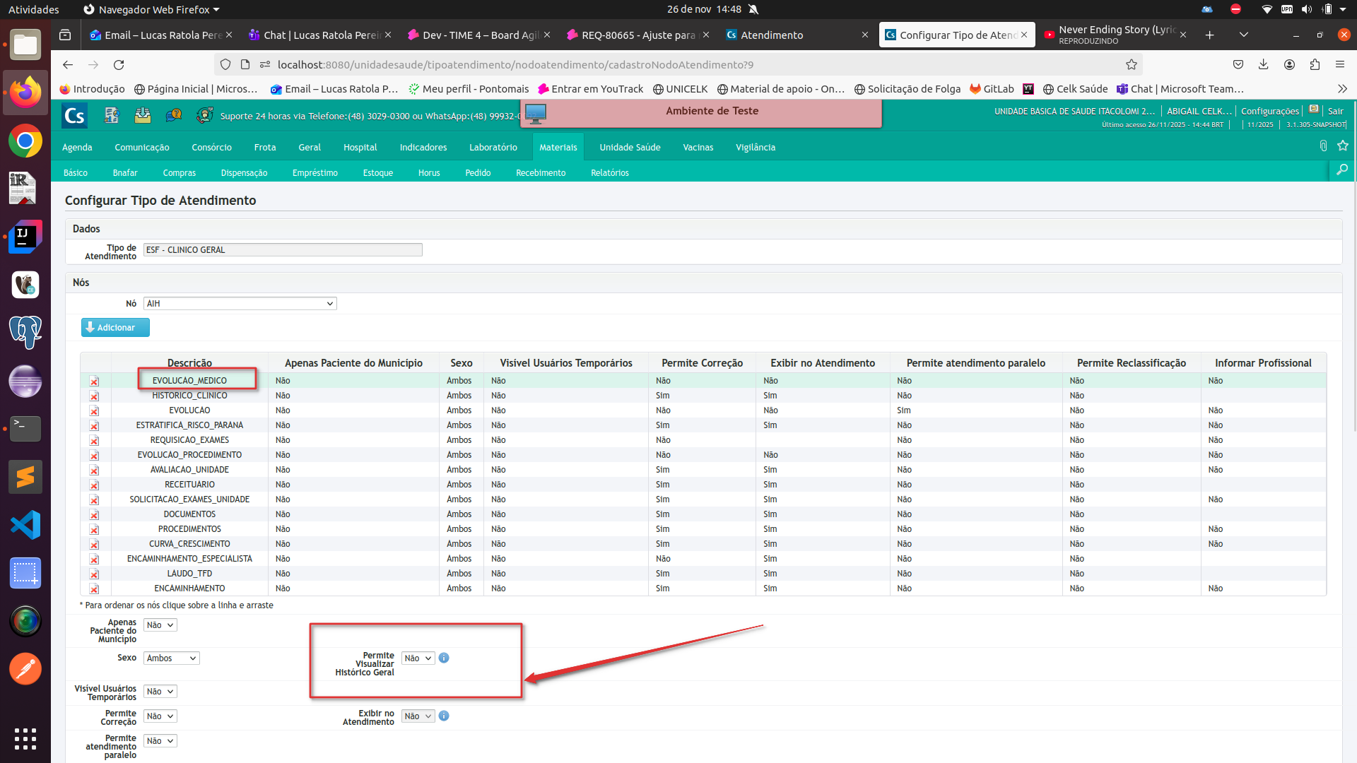
Task: Click the download inbox tray icon
Action: click(x=143, y=115)
